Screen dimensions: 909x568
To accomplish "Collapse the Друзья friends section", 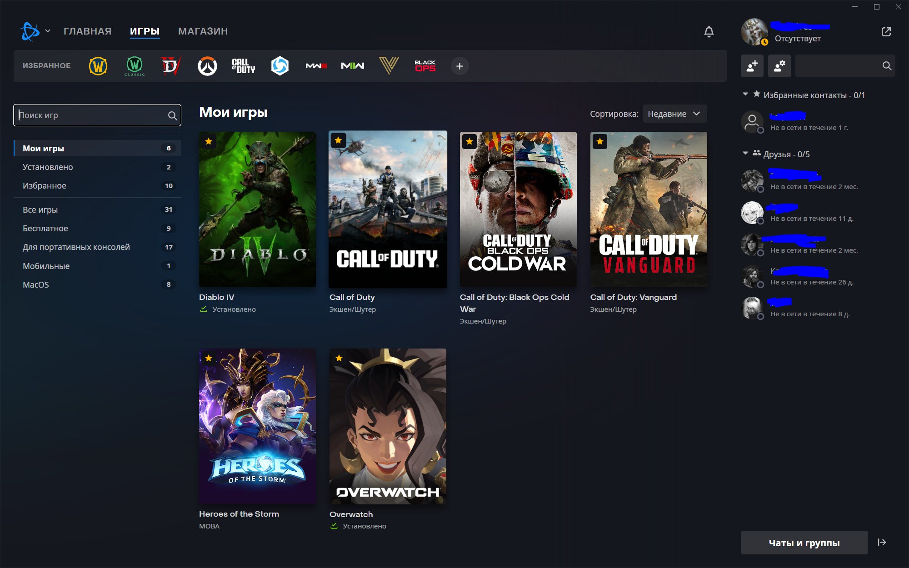I will click(x=745, y=154).
